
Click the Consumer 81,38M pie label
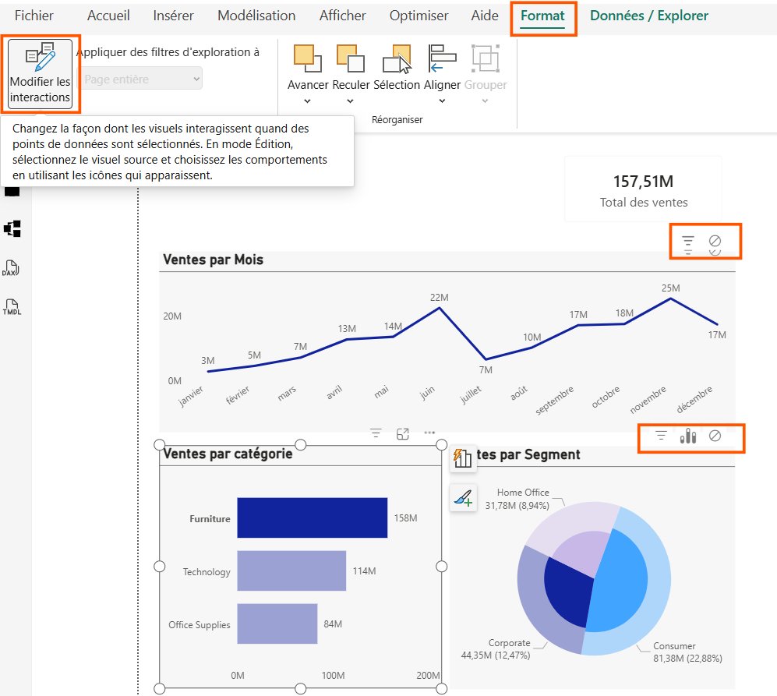(687, 652)
